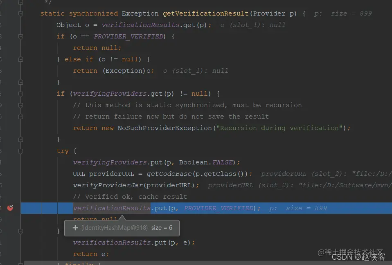Click 'NoSuchProviderException' class name
The image size is (392, 265).
coord(165,128)
